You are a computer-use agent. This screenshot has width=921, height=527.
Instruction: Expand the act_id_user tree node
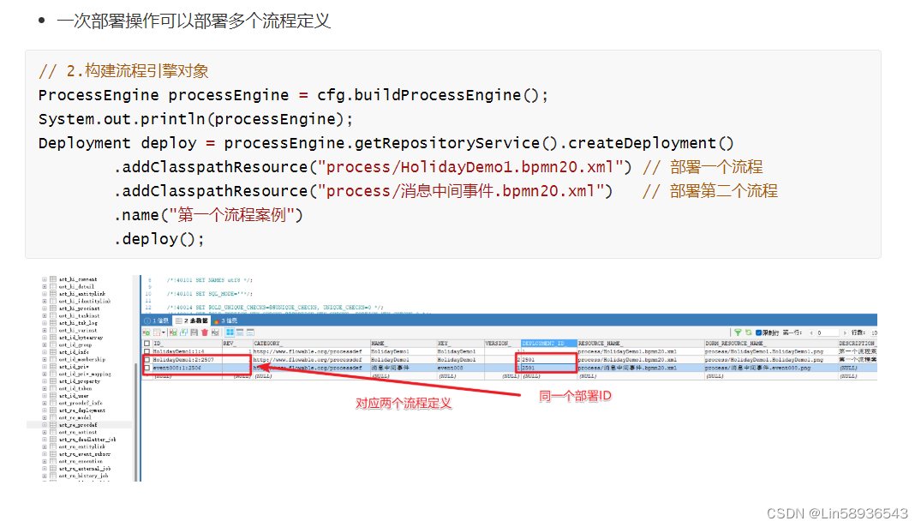[44, 395]
